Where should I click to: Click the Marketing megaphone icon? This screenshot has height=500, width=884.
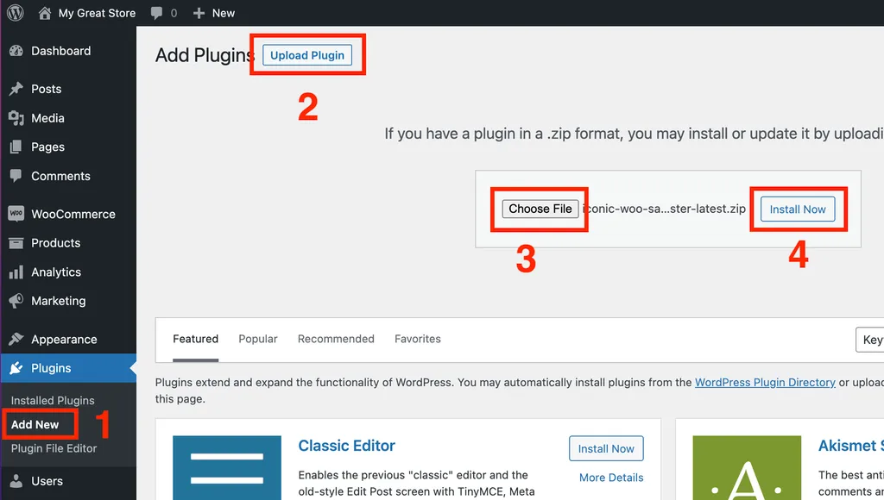click(16, 301)
